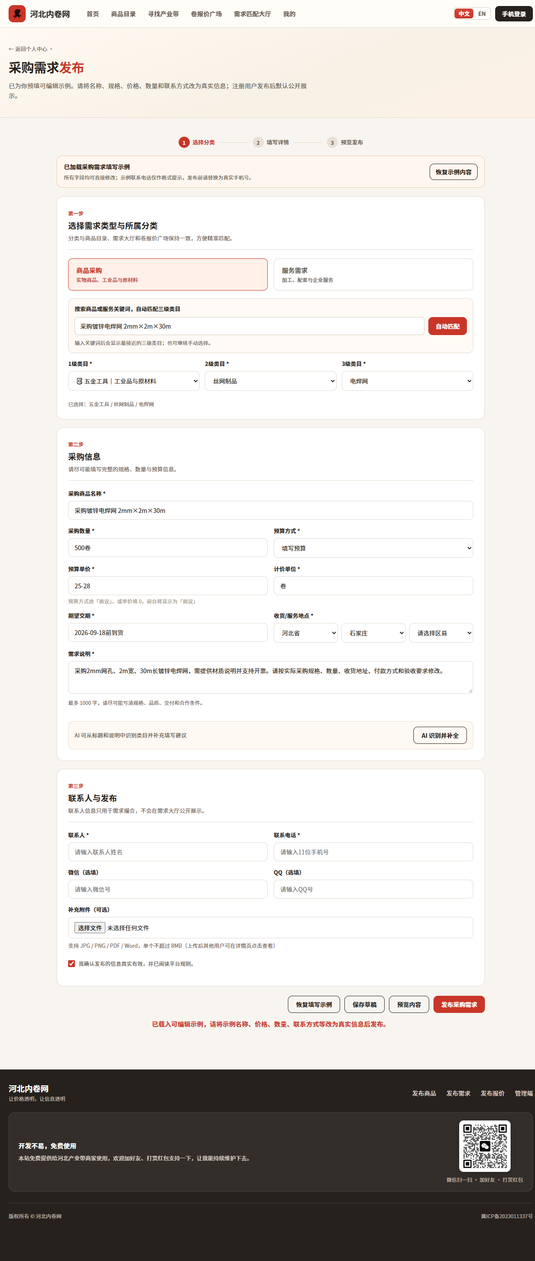Open the 石家庄 city dropdown
535x1261 pixels.
[374, 633]
